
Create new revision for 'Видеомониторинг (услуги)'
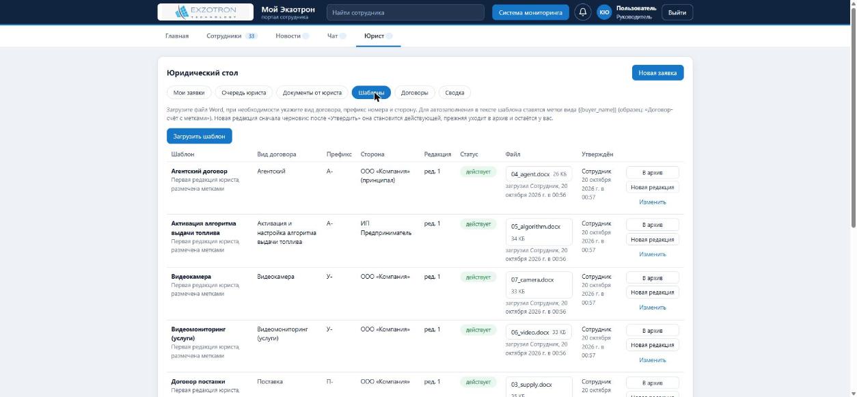653,345
